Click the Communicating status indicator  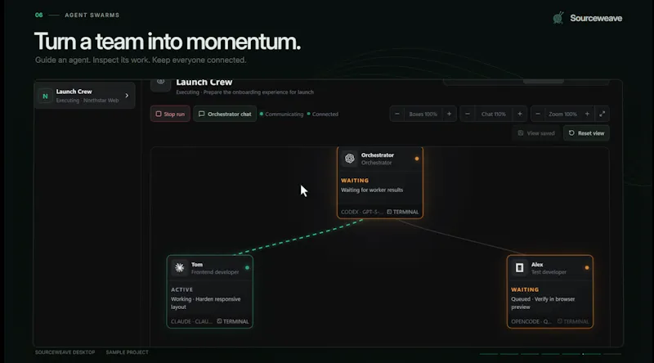click(281, 114)
